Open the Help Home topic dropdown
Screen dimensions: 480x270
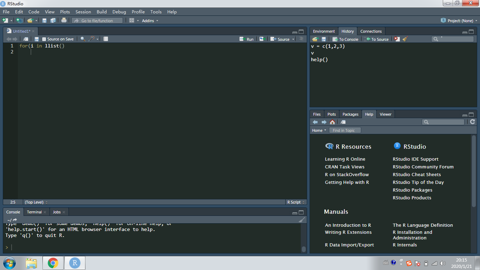coord(319,130)
